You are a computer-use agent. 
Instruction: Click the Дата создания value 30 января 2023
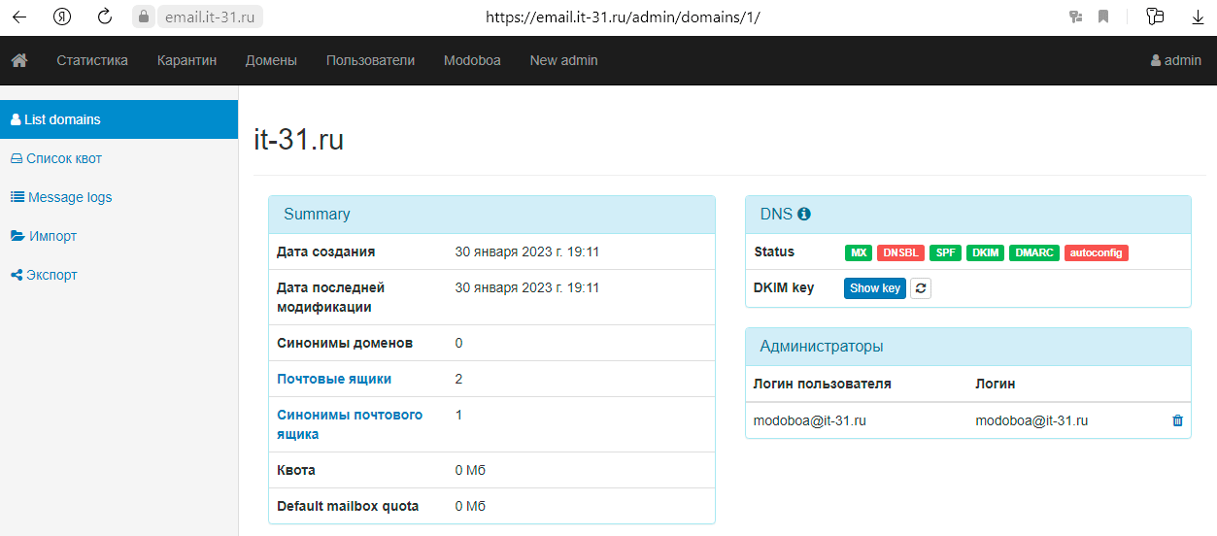[527, 251]
